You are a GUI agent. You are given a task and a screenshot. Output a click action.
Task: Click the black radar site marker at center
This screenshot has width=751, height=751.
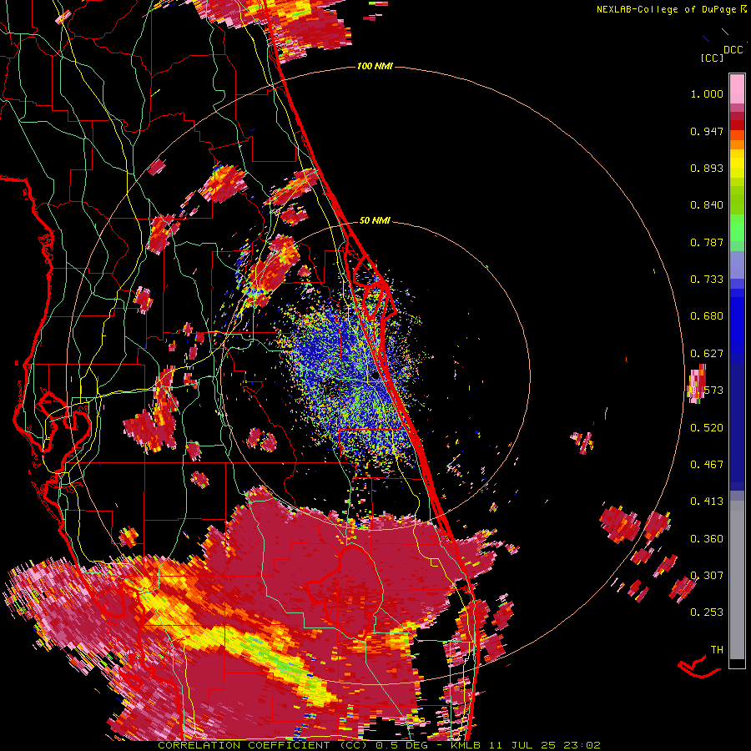375,376
